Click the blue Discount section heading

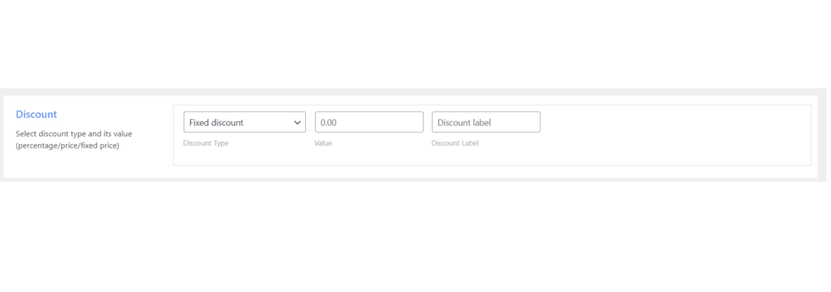[37, 114]
